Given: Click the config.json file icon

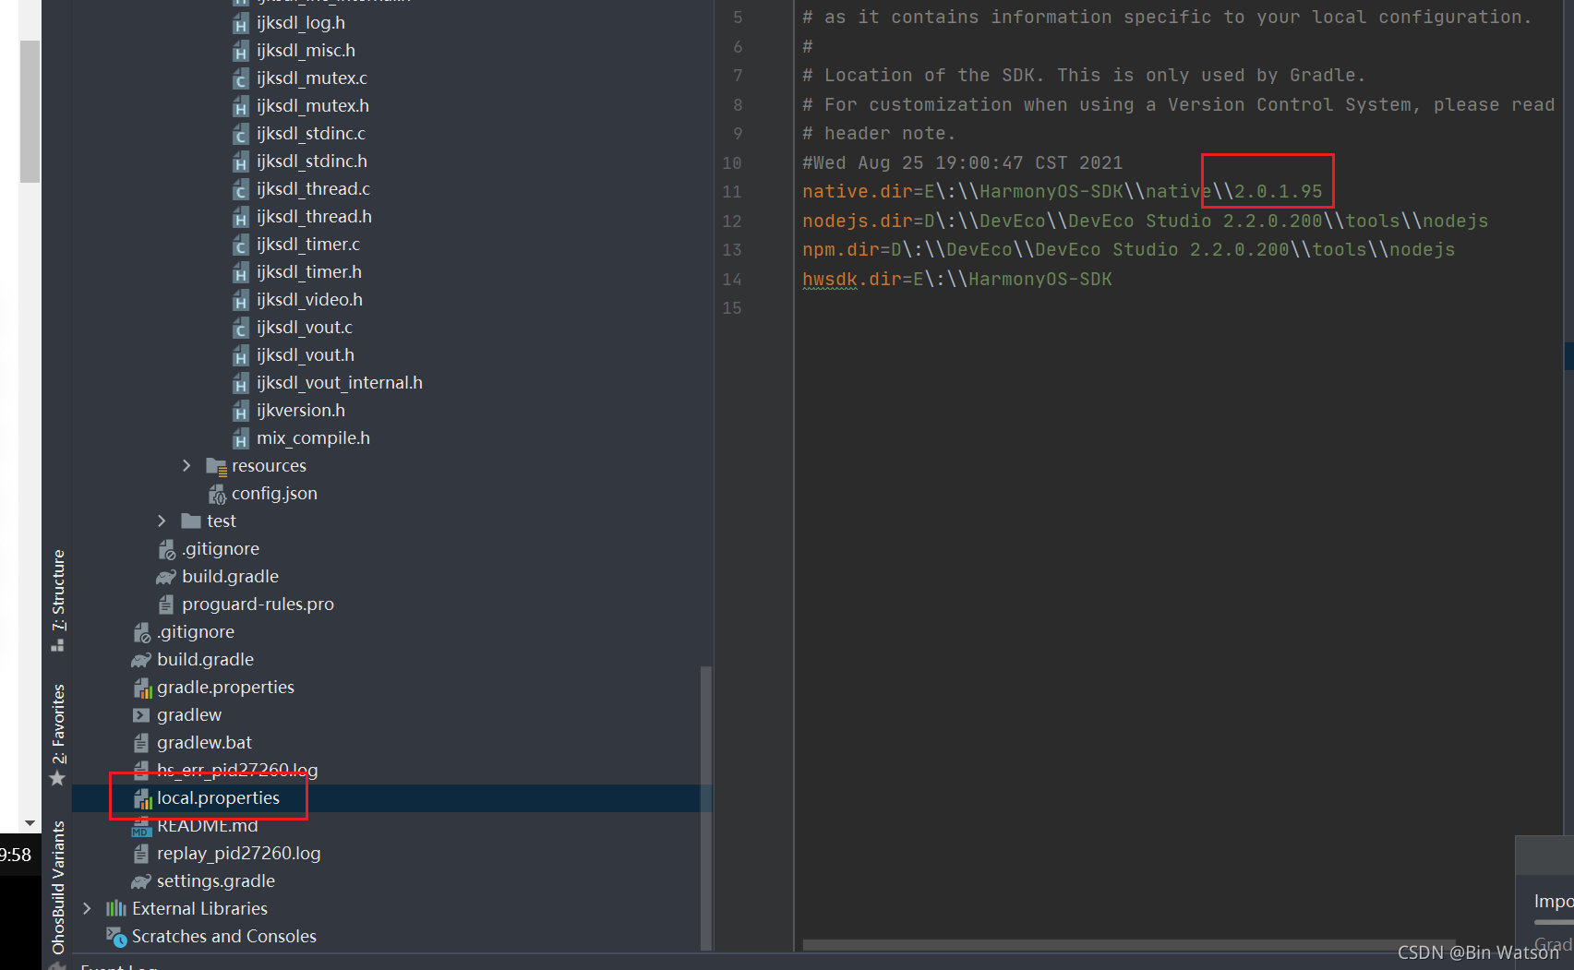Looking at the screenshot, I should point(216,494).
